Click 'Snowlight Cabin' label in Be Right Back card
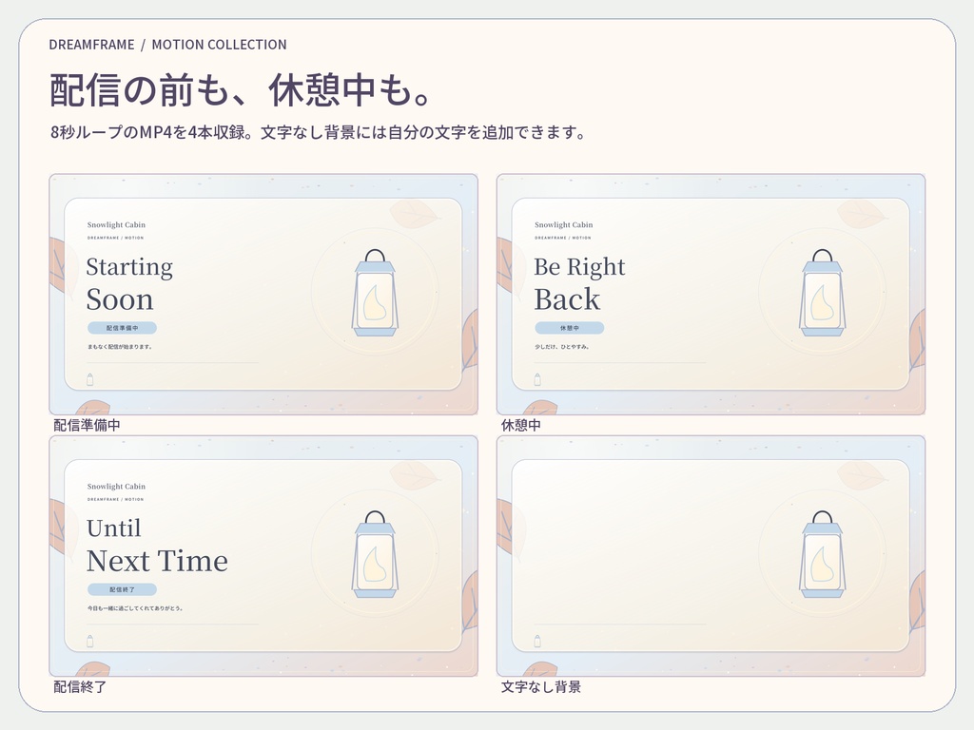Viewport: 974px width, 730px height. [563, 224]
